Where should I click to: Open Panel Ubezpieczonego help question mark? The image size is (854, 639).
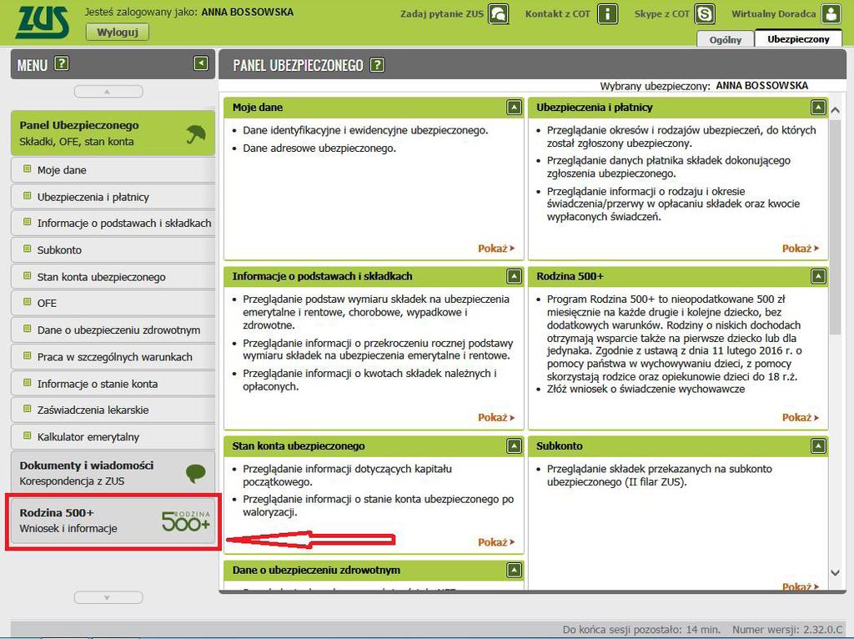click(x=377, y=65)
